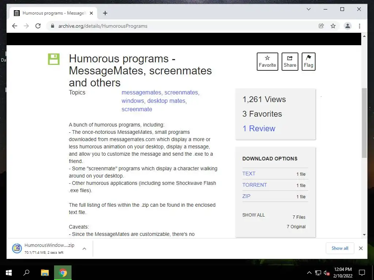The height and width of the screenshot is (280, 374).
Task: Click the 1,261 Views text
Action: tap(264, 99)
